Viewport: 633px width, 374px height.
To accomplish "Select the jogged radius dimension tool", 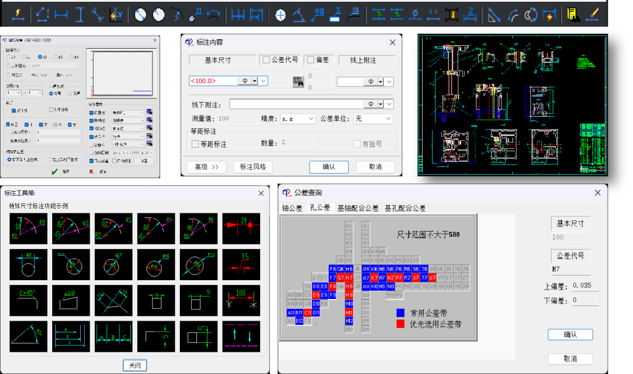I will point(176,15).
